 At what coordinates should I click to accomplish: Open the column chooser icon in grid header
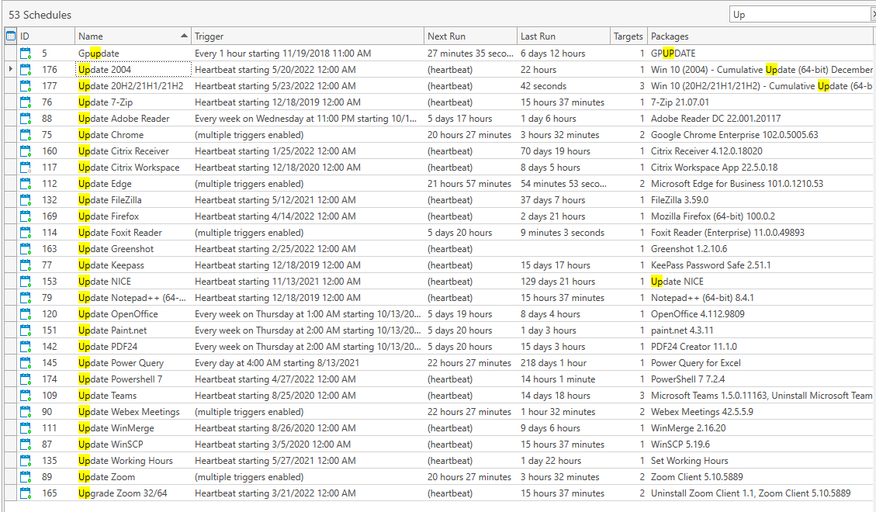(x=10, y=36)
